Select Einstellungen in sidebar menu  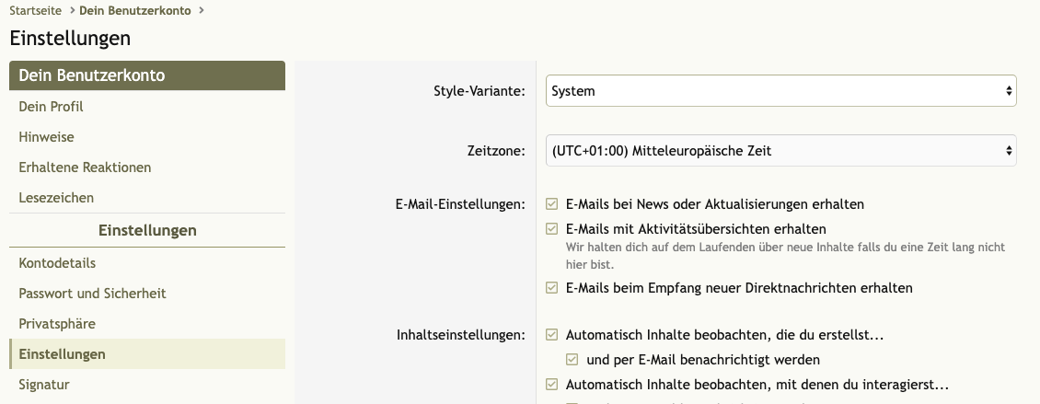(62, 354)
